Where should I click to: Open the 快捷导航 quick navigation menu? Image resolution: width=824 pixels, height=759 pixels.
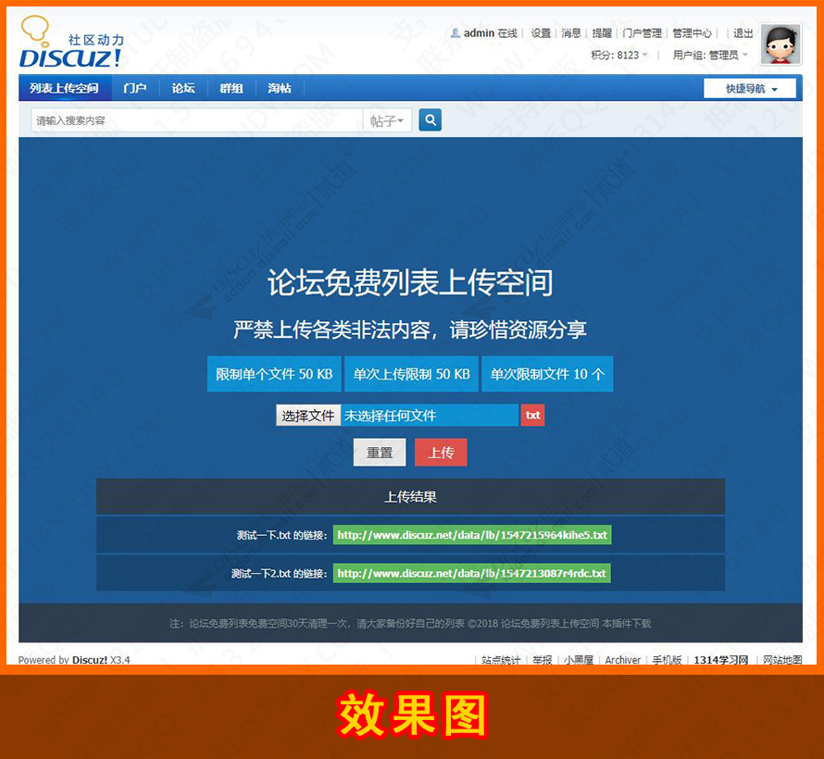coord(745,88)
